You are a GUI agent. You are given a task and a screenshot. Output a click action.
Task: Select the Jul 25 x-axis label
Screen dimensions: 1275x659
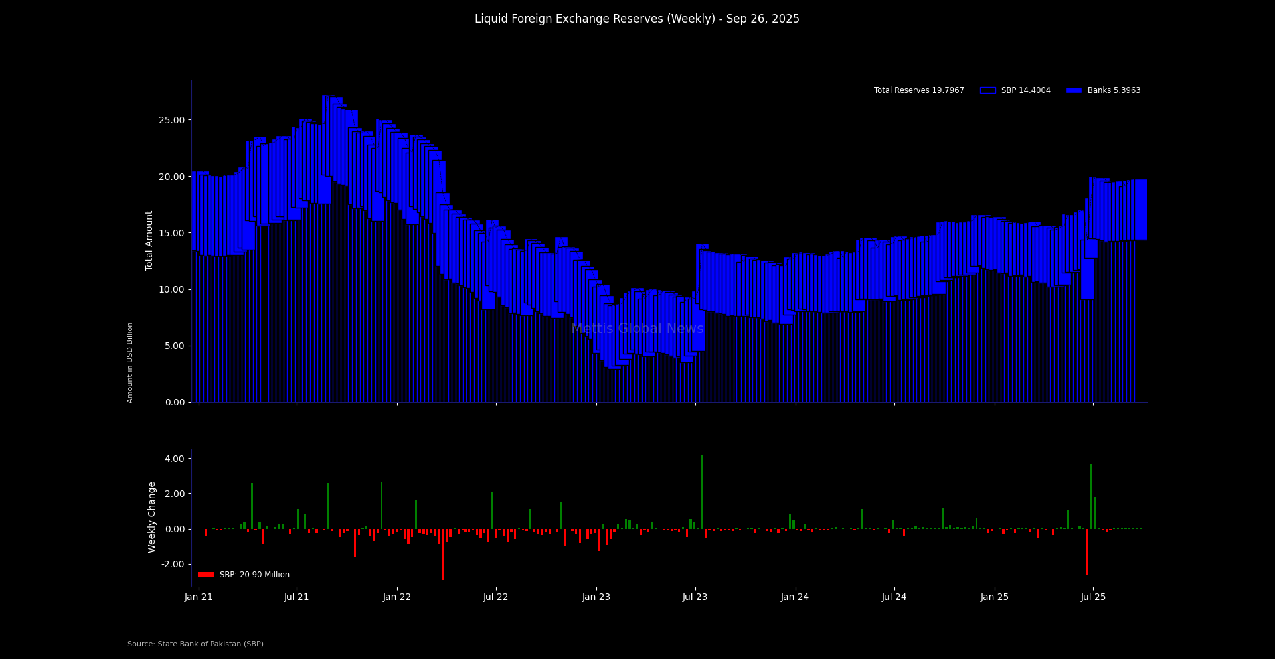coord(1093,597)
